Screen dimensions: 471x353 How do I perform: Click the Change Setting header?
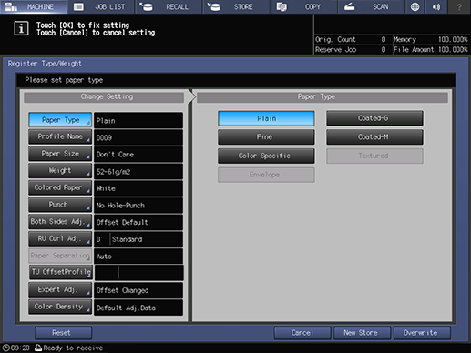coord(104,97)
